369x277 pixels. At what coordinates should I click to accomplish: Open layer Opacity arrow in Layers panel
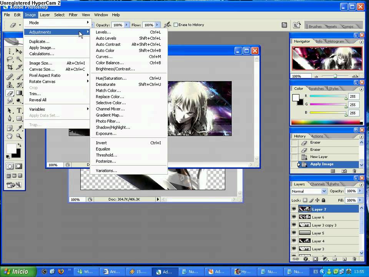click(x=360, y=191)
